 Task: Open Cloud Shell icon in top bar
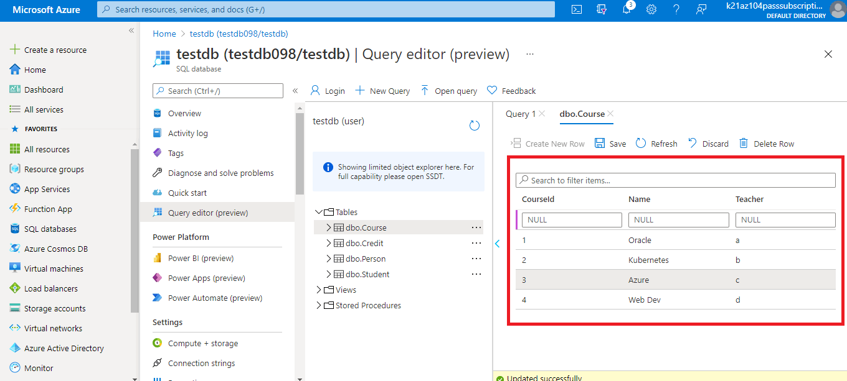[x=577, y=9]
